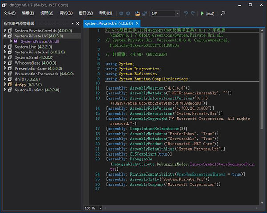
Task: Click the open file folder icon
Action: click(138, 13)
